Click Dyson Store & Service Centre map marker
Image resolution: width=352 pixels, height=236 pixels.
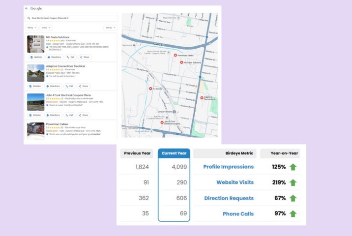tap(168, 52)
